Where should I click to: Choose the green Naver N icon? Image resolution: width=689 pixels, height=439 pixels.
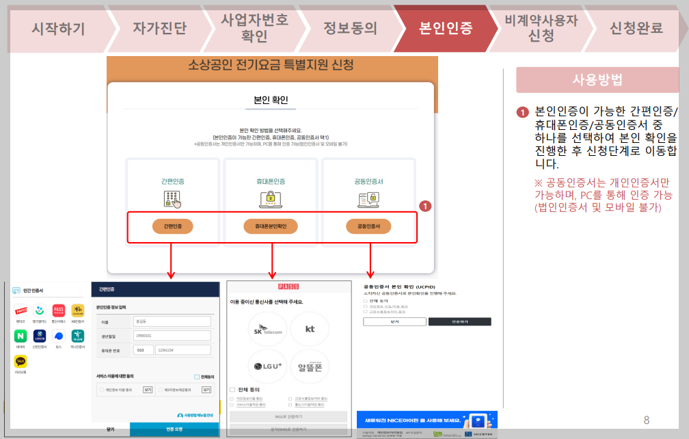pos(21,336)
